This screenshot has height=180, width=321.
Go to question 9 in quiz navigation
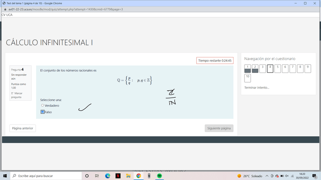click(308, 69)
